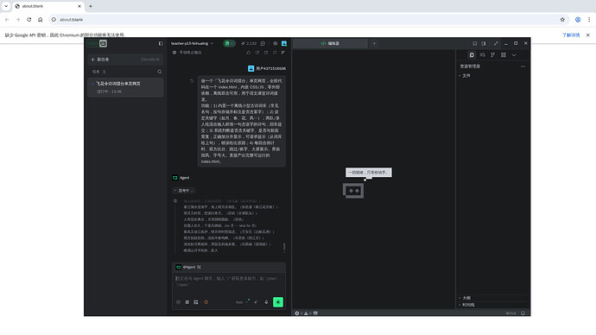Click the undo arrow beside user message
The image size is (596, 335).
(192, 81)
